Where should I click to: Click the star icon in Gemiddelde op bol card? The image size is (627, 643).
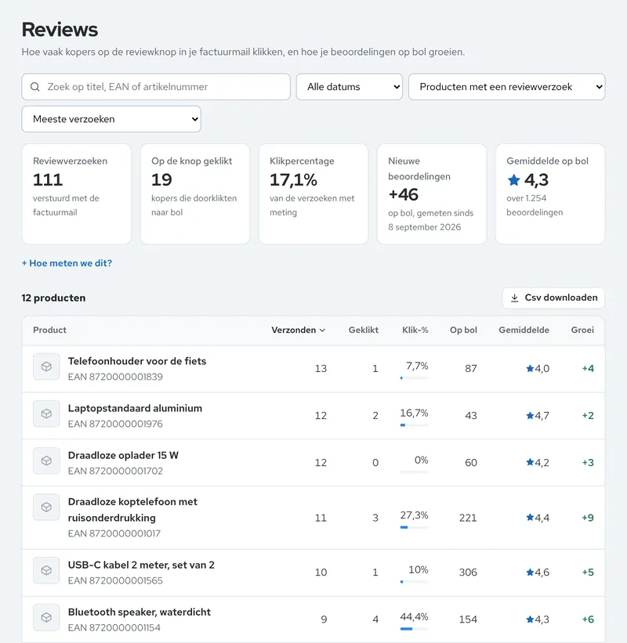click(513, 179)
